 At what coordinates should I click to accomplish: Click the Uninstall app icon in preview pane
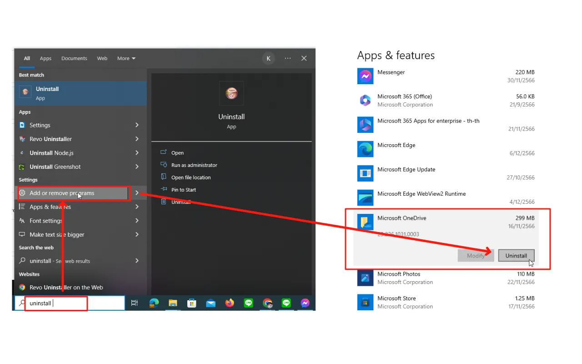click(231, 93)
